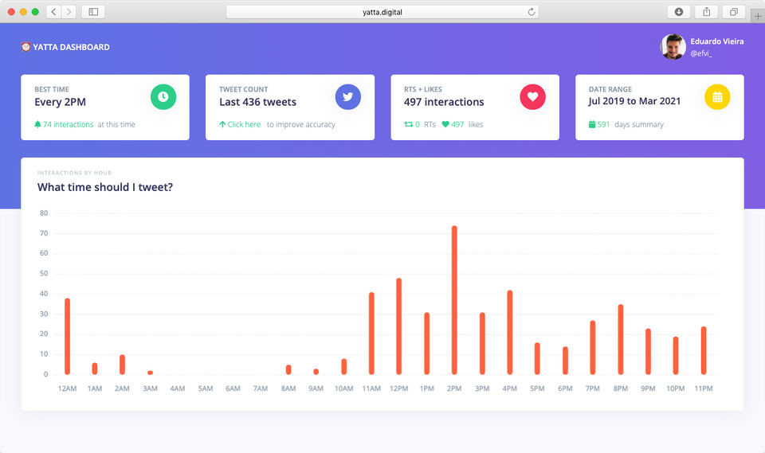This screenshot has height=453, width=765.
Task: Click the YATTA DASHBOARD title link
Action: point(71,47)
